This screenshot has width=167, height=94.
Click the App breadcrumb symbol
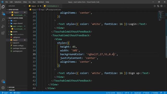tap(41, 10)
